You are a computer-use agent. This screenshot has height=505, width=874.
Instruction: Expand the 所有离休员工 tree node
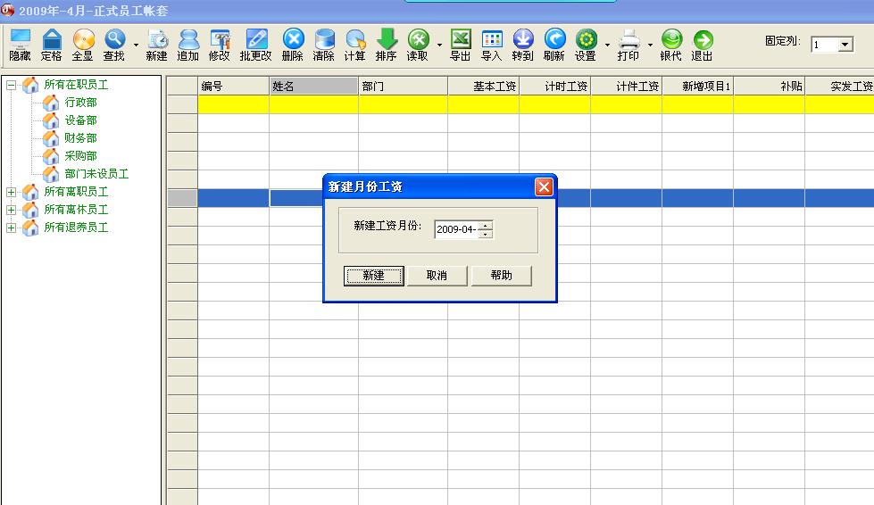[11, 210]
